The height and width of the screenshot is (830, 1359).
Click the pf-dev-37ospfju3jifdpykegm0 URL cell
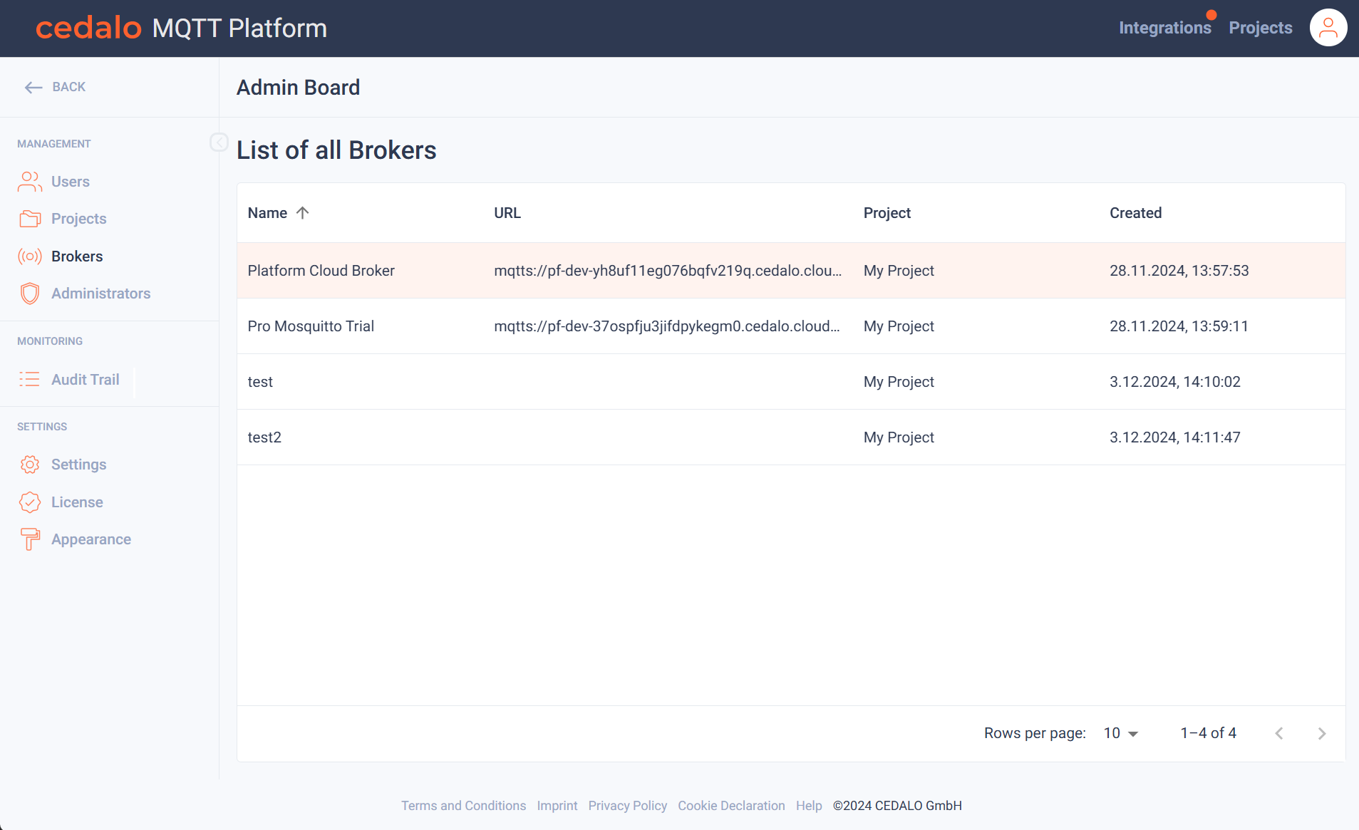point(667,326)
